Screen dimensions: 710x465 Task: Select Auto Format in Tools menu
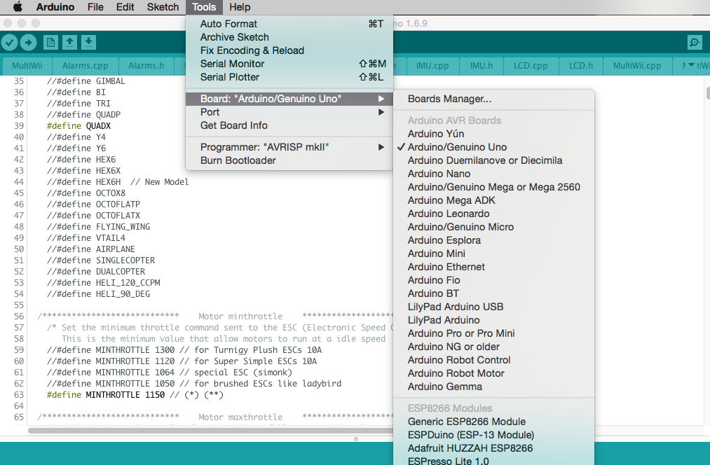(x=228, y=24)
